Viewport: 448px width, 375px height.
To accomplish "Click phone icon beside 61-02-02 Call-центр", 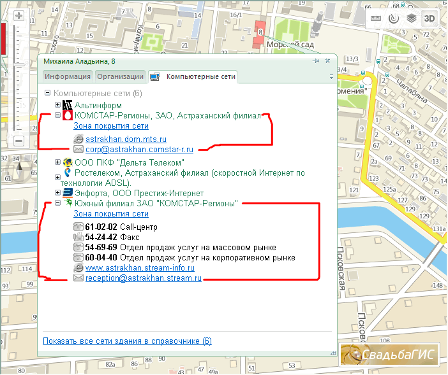I will coord(78,227).
